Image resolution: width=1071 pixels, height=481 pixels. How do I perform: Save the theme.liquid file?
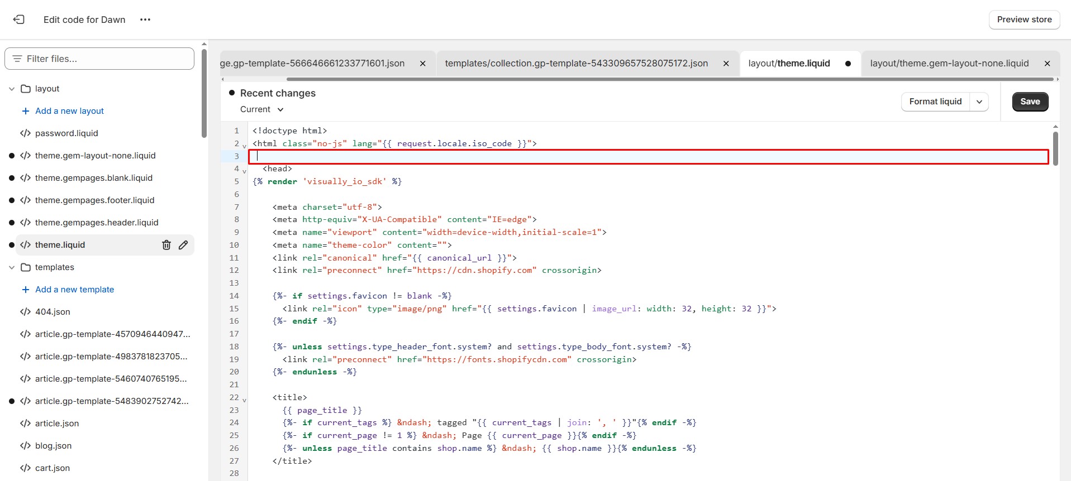point(1030,102)
